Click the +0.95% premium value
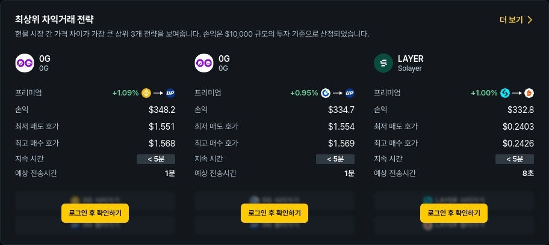 (x=304, y=93)
